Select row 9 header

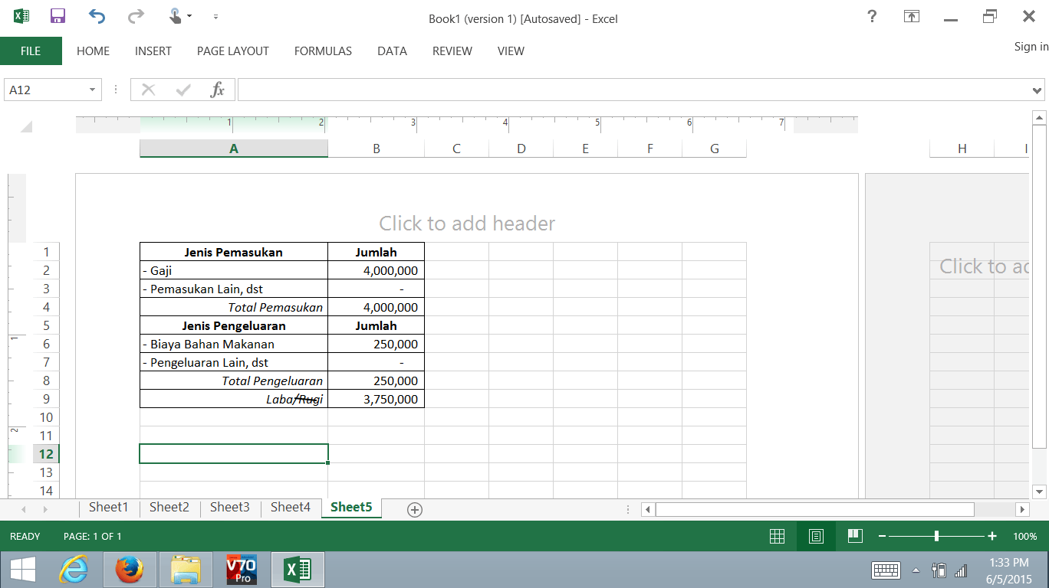pos(46,399)
